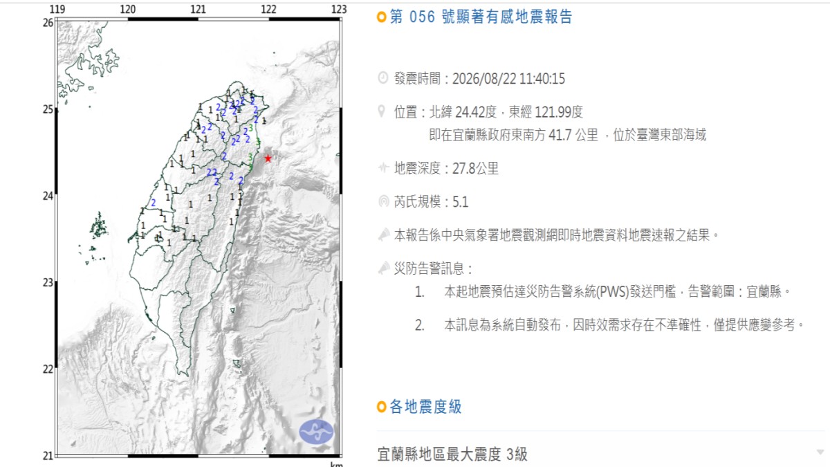Click the 芮氏規模：5.1 text
830x467 pixels.
432,202
